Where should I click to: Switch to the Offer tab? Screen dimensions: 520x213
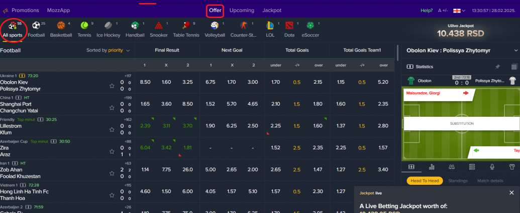[215, 11]
